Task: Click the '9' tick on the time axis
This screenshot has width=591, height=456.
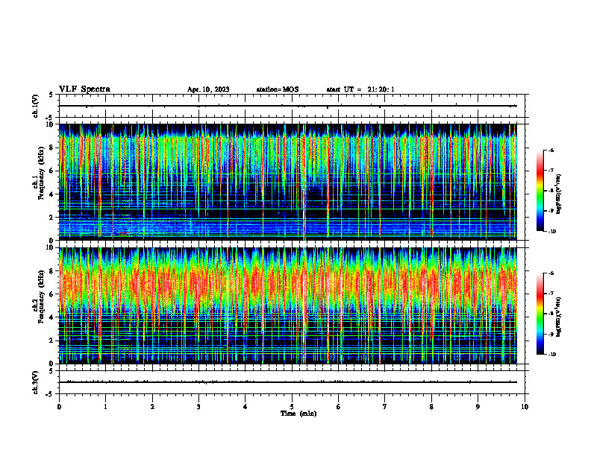Action: pyautogui.click(x=478, y=407)
